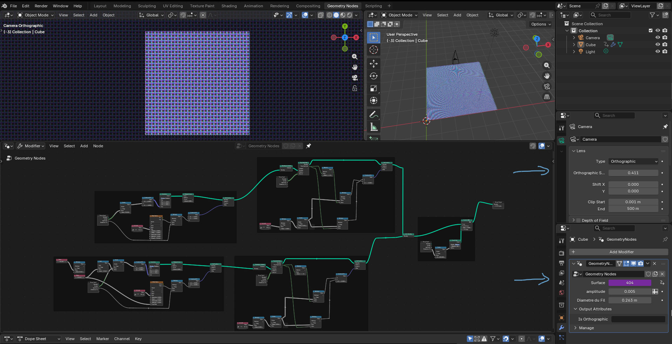
Task: Select the Move tool in viewport toolbar
Action: pyautogui.click(x=374, y=63)
